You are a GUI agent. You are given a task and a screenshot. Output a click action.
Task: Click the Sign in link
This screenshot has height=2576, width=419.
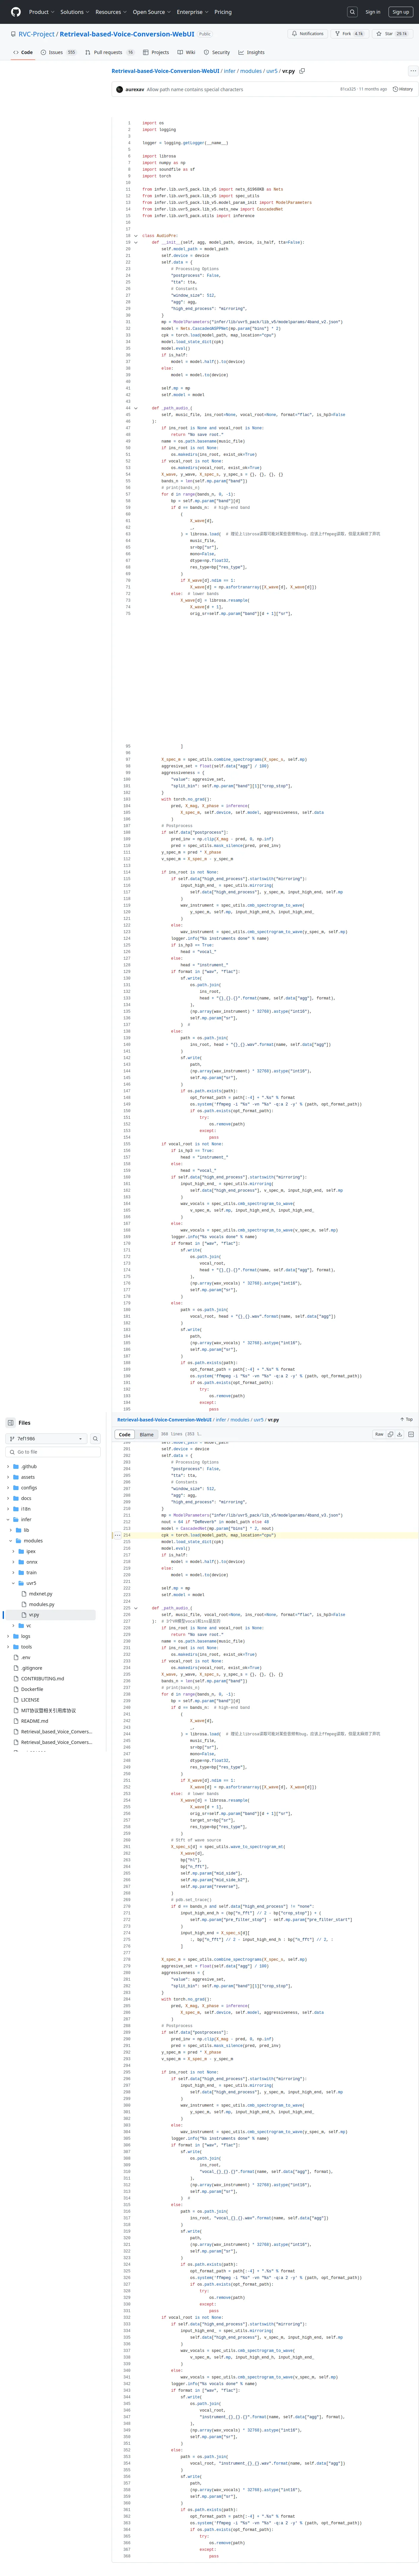pos(373,12)
